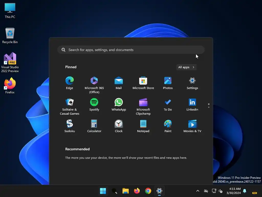Launch Solitaire & Casual Games
Screen dimensions: 262x197
tap(70, 107)
